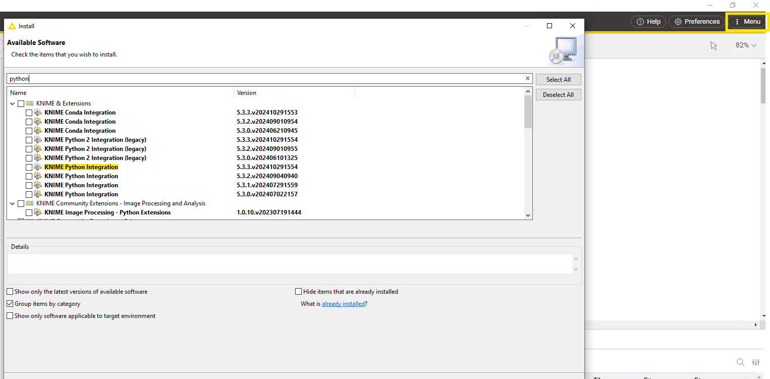Tick the KNIME & Extensions category checkbox
This screenshot has height=379, width=770.
click(x=21, y=103)
